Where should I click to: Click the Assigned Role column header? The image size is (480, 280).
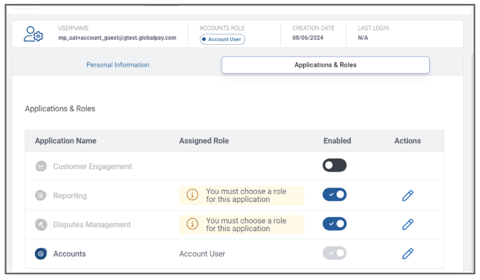point(204,141)
